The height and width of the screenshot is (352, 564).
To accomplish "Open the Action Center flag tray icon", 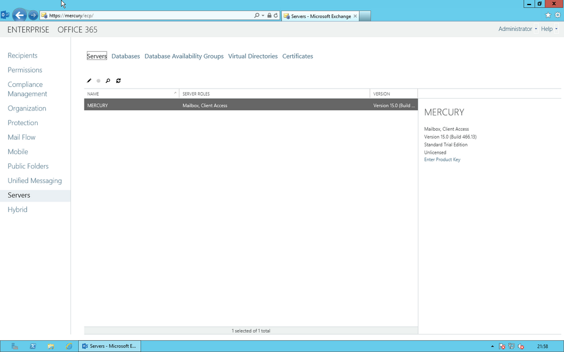I will click(x=502, y=346).
